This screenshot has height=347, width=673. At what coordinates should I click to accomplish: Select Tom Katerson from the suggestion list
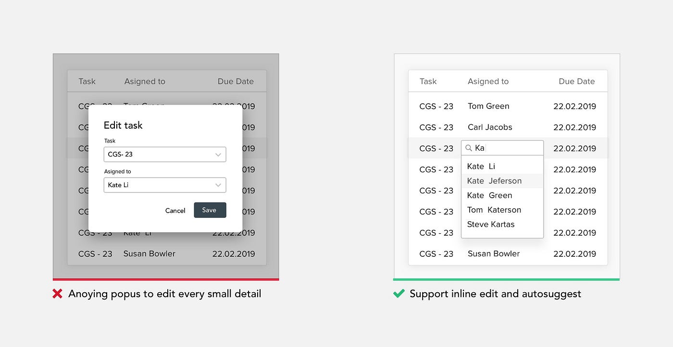click(494, 210)
